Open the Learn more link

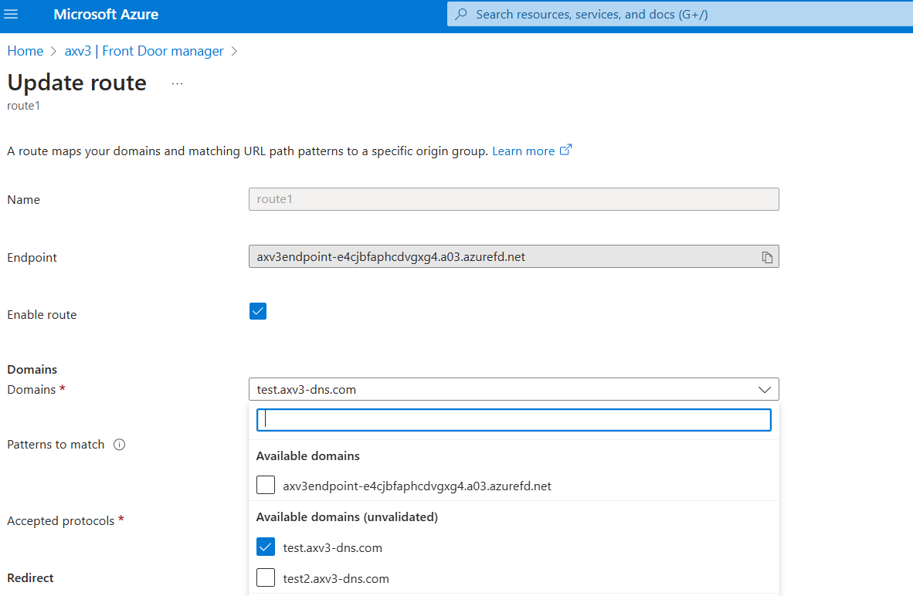pos(524,151)
